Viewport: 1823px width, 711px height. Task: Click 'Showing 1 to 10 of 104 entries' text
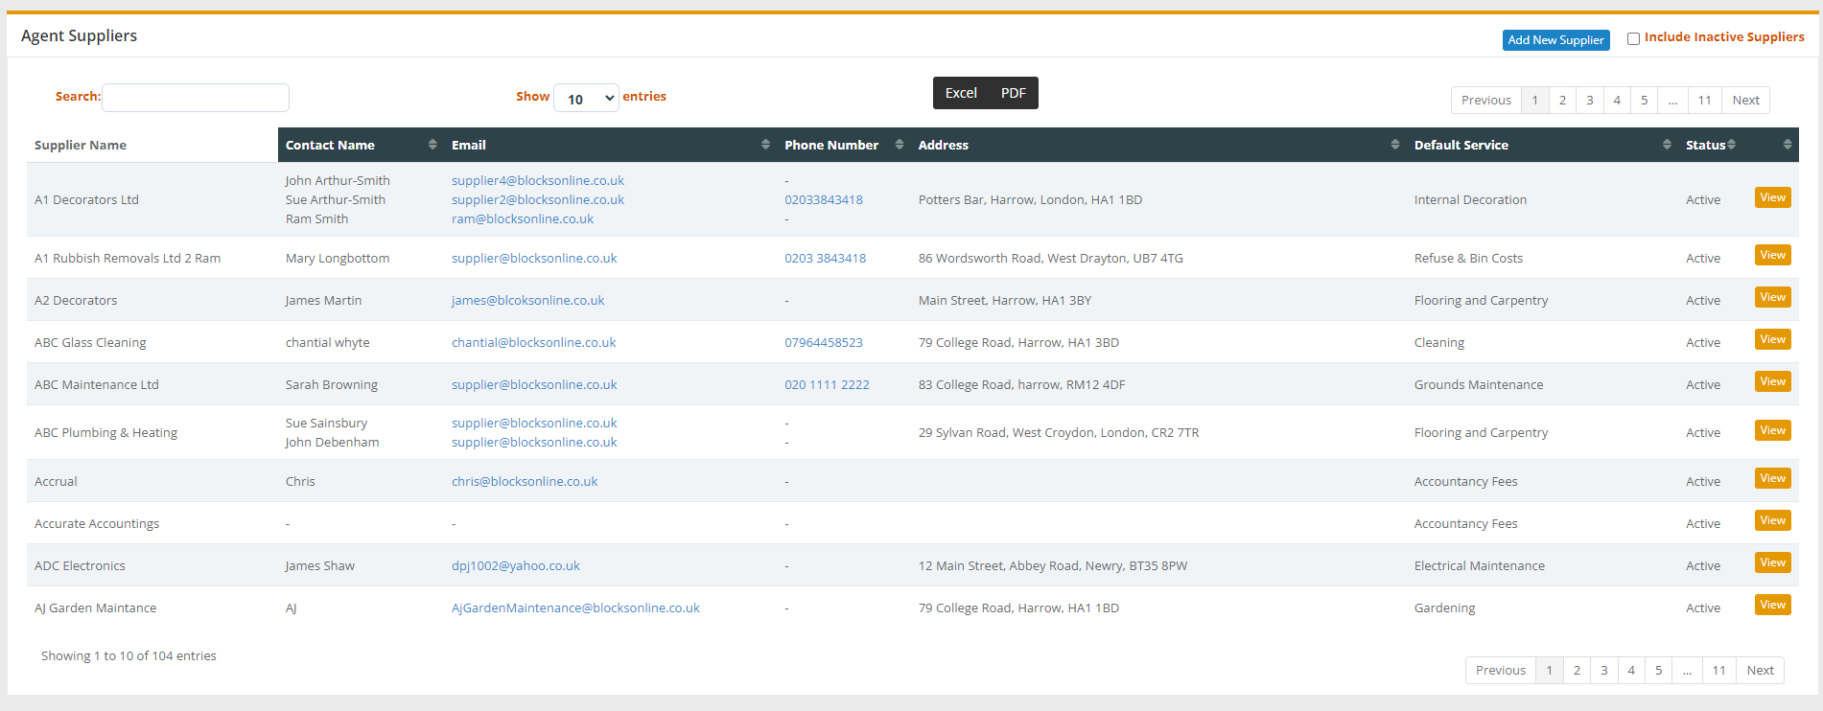click(x=129, y=655)
